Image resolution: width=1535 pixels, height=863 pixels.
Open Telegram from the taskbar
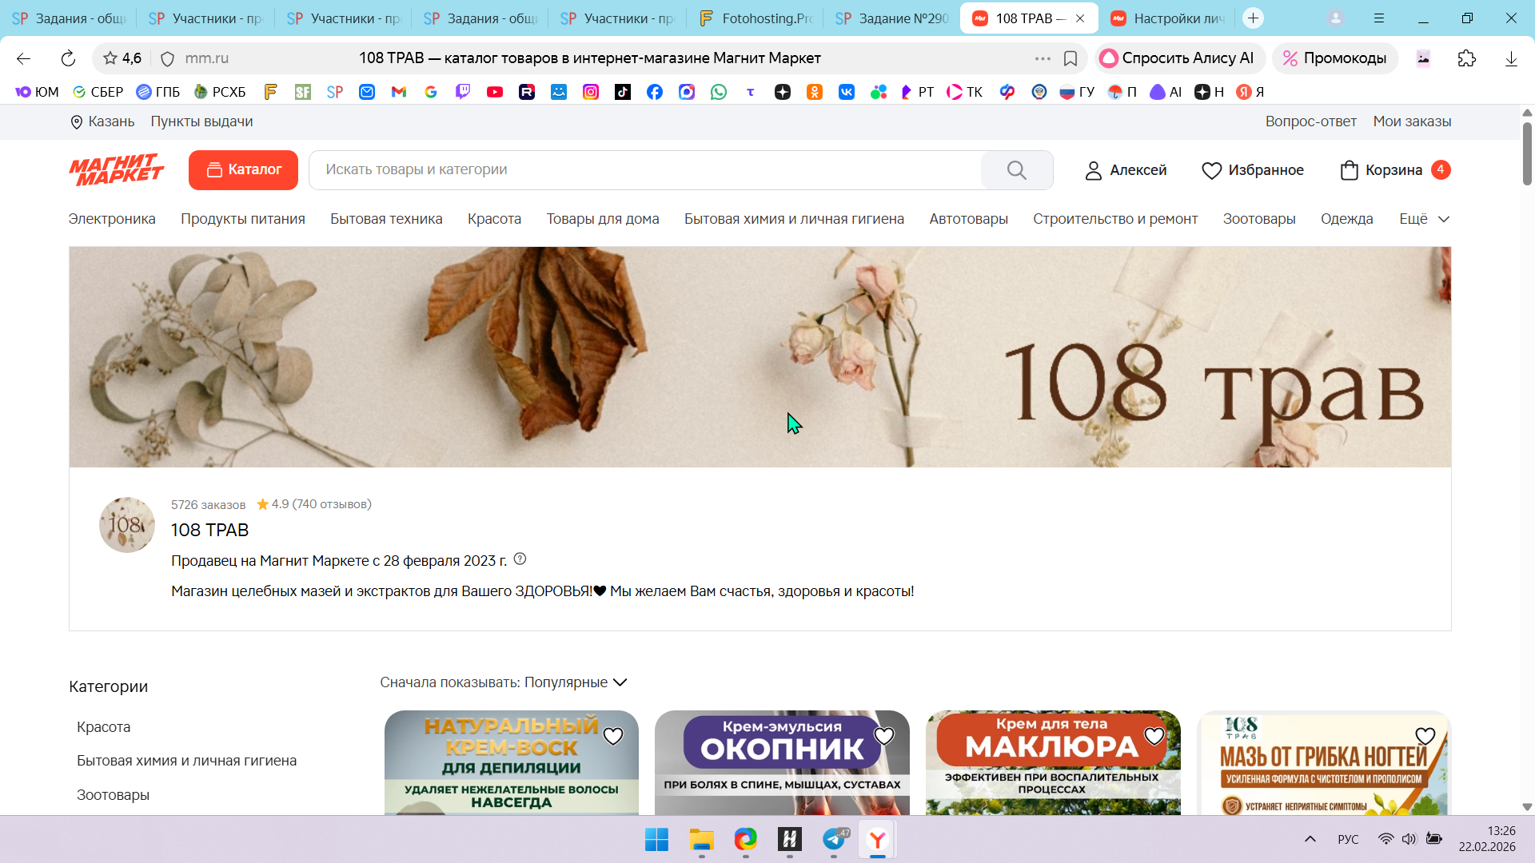(834, 839)
